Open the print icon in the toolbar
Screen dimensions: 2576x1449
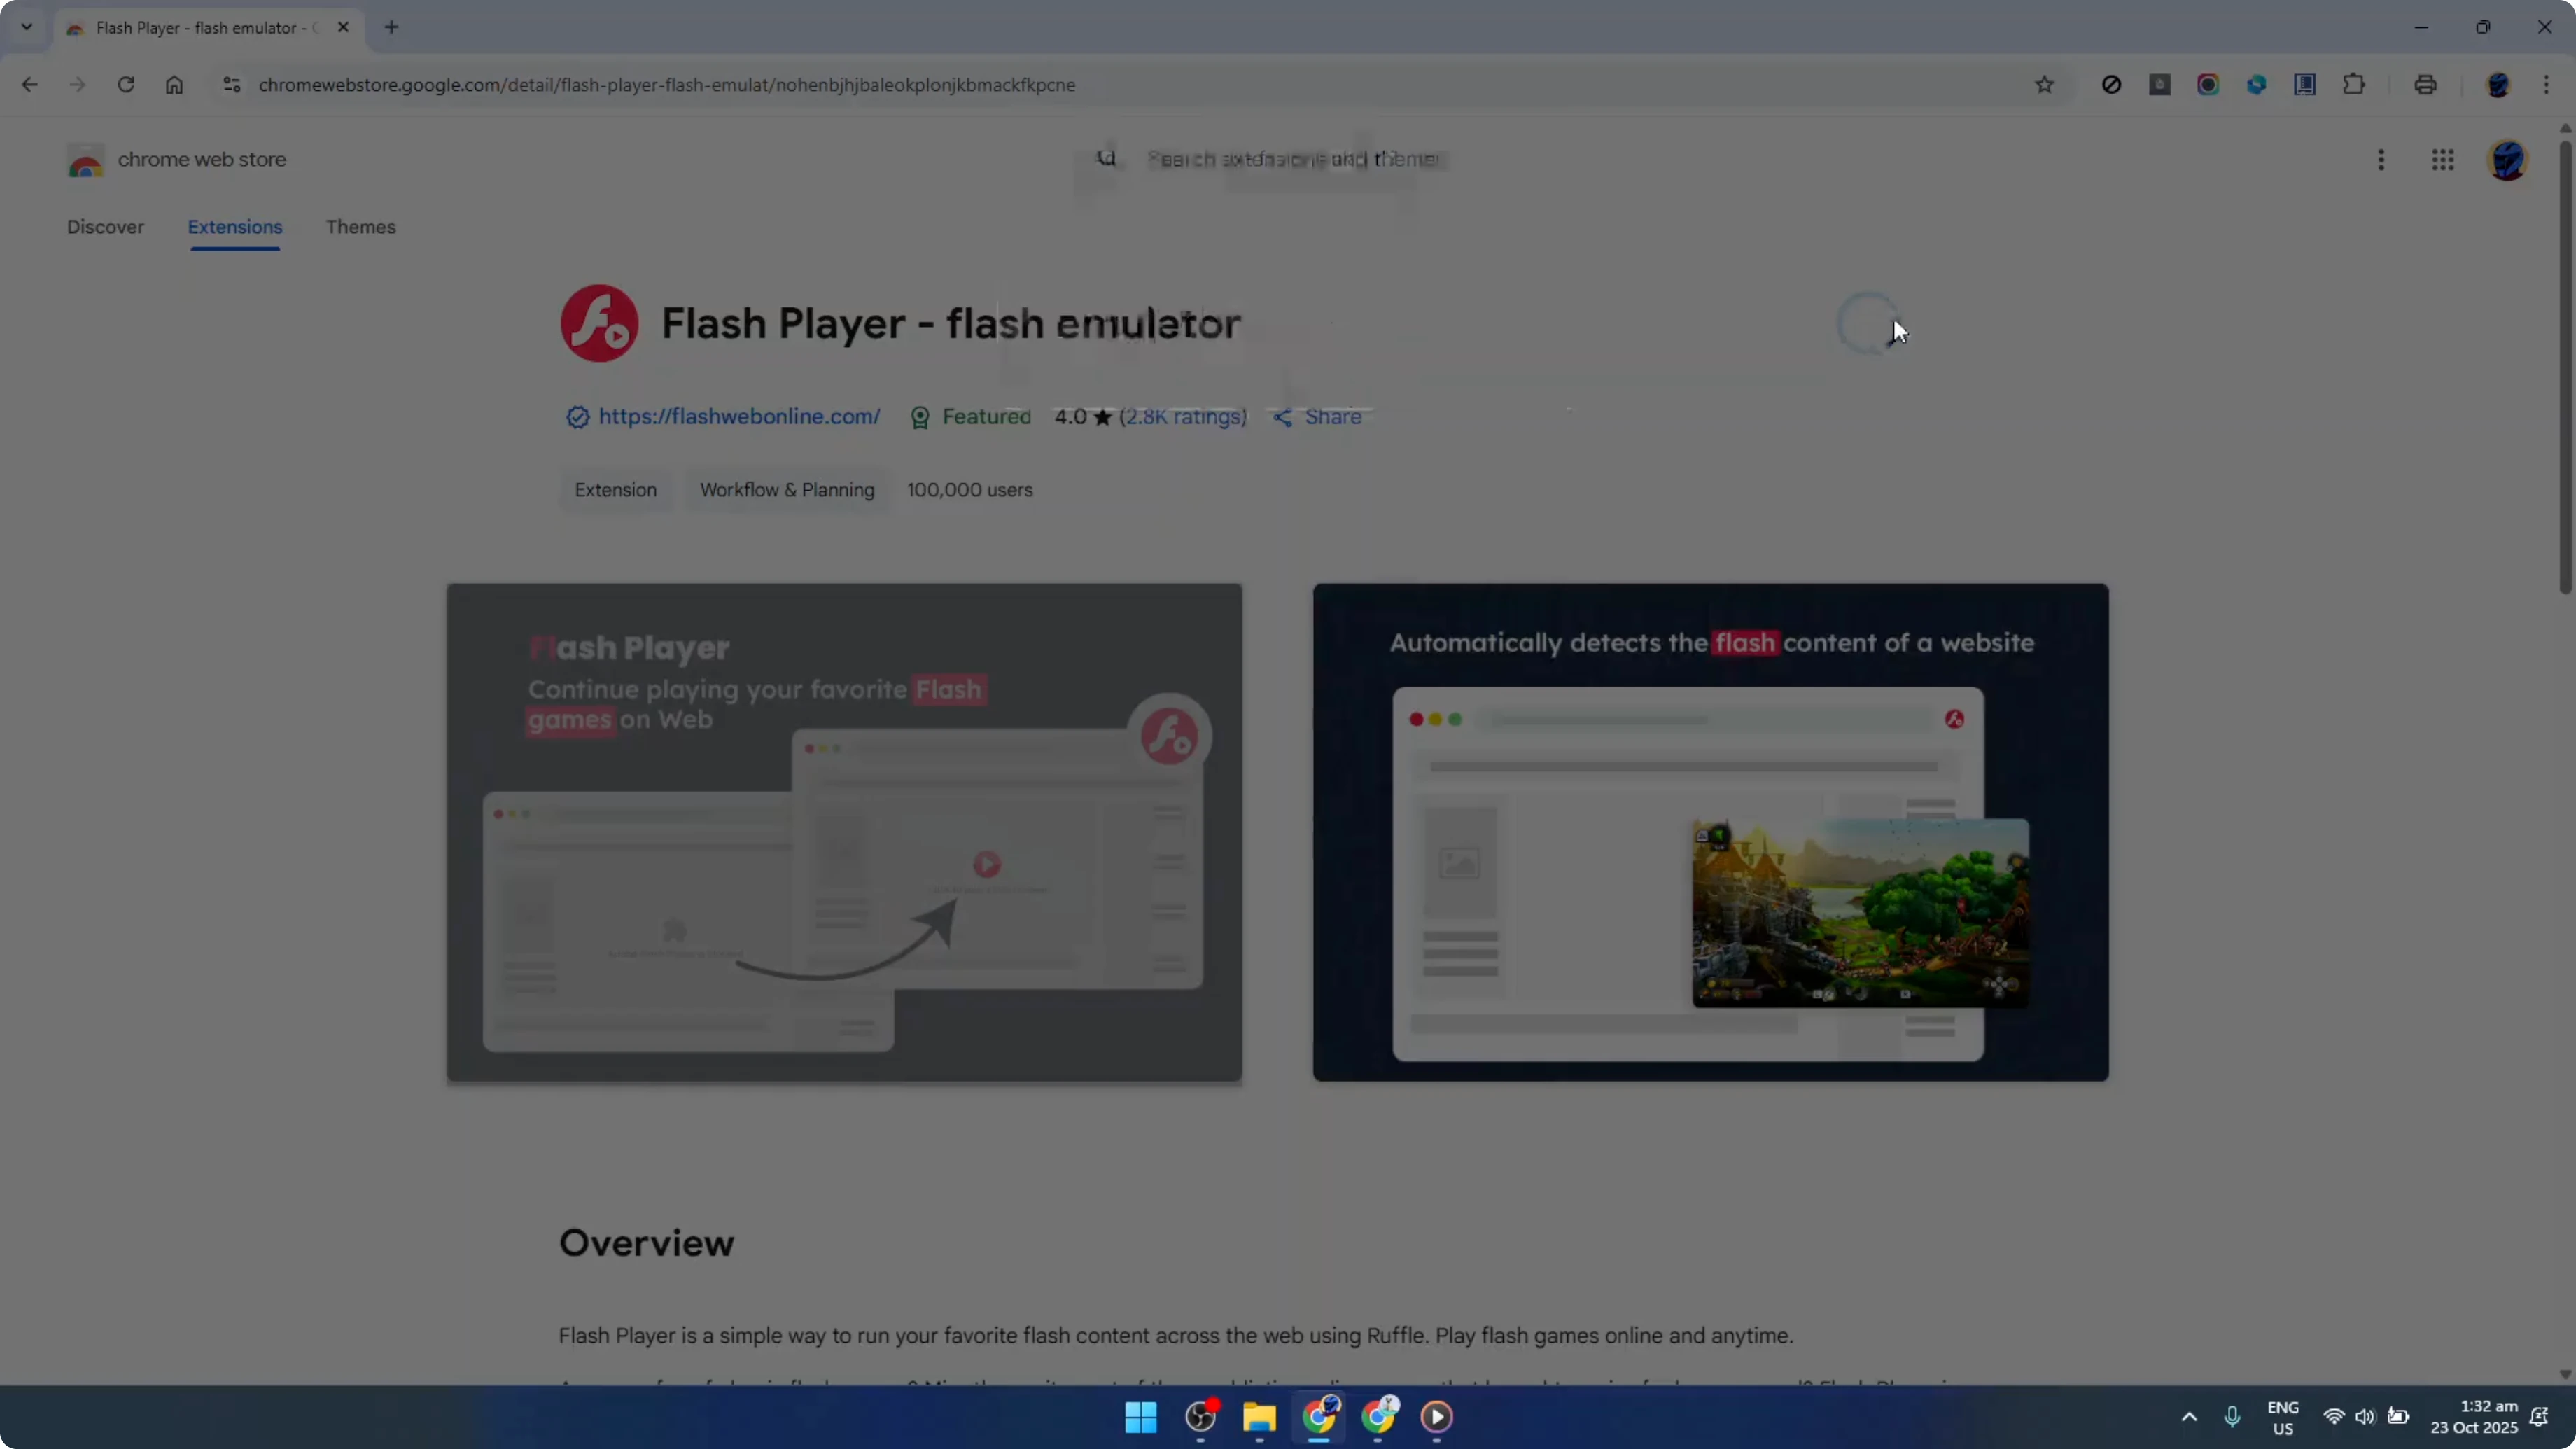click(2426, 84)
